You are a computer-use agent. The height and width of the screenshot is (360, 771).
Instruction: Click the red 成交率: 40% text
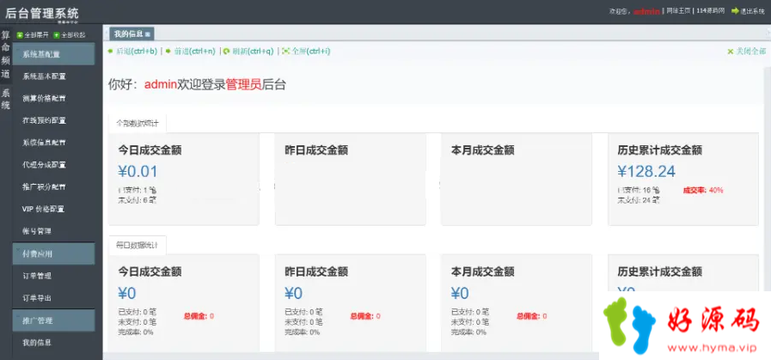703,191
